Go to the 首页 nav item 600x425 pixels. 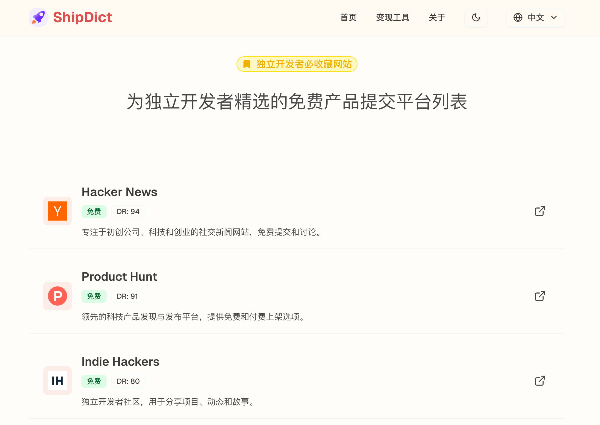tap(348, 17)
